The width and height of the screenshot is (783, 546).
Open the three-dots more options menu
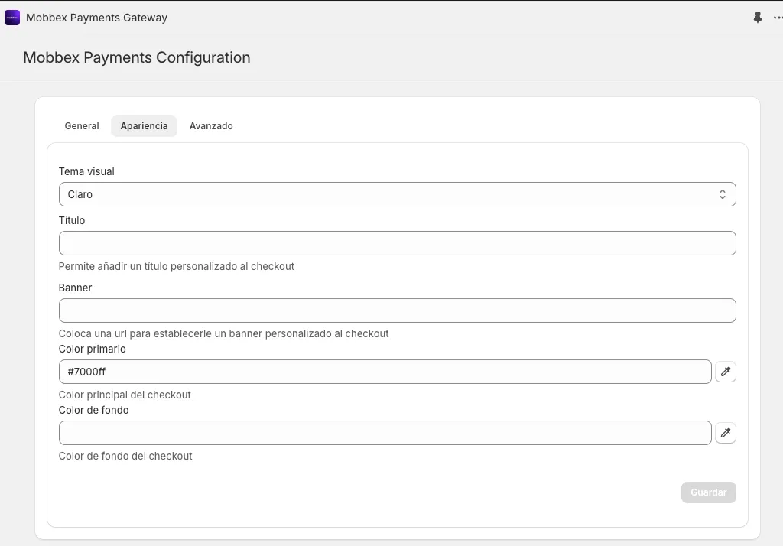(x=778, y=18)
